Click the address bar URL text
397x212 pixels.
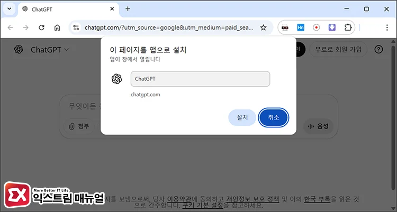pyautogui.click(x=169, y=27)
